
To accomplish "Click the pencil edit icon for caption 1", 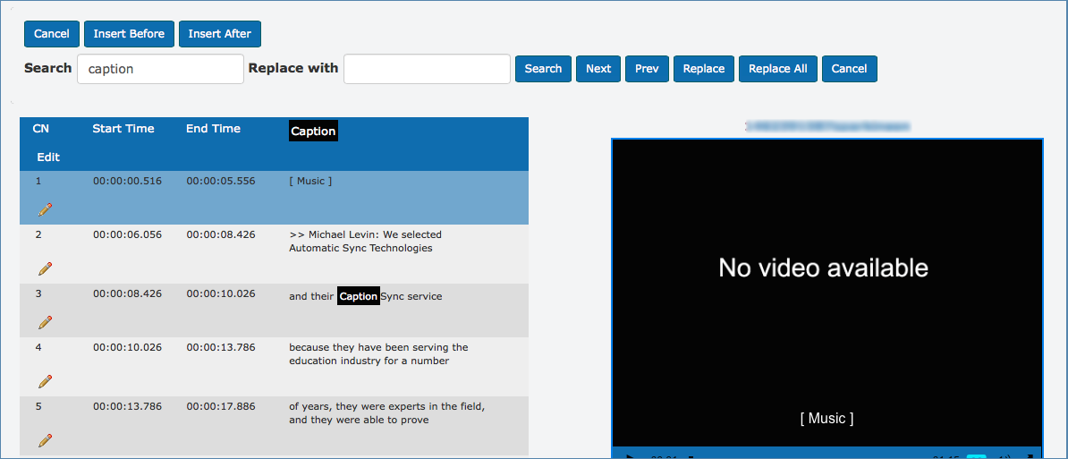I will (x=45, y=209).
